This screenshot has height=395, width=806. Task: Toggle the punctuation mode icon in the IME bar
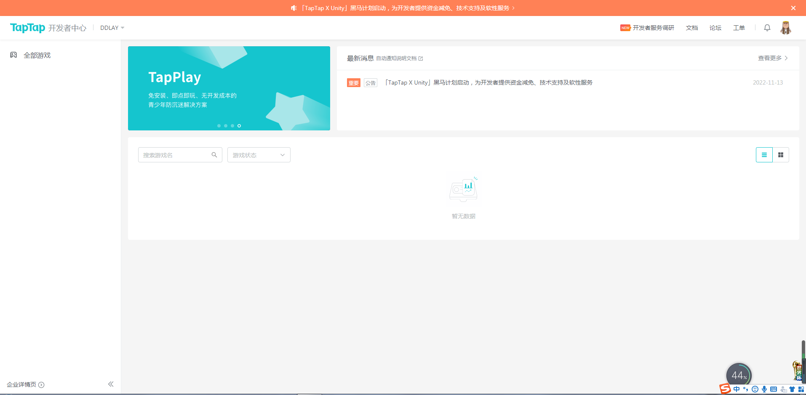point(746,389)
